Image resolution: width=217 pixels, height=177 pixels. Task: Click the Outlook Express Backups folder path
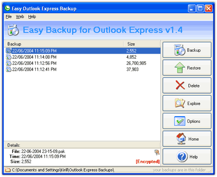(x=63, y=170)
